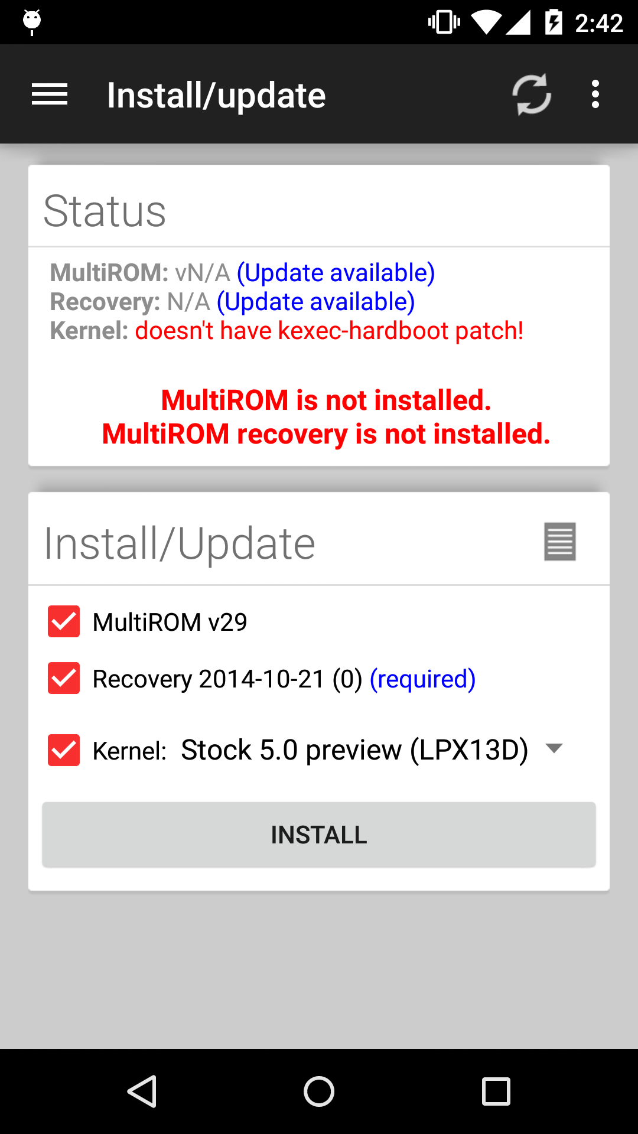
Task: Tap the INSTALL button
Action: (x=319, y=835)
